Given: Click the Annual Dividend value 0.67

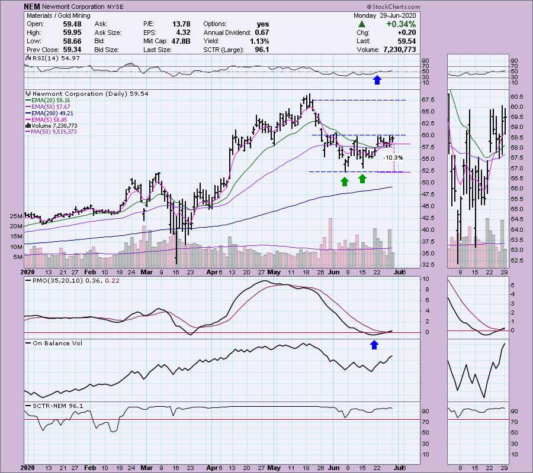Looking at the screenshot, I should pyautogui.click(x=262, y=33).
